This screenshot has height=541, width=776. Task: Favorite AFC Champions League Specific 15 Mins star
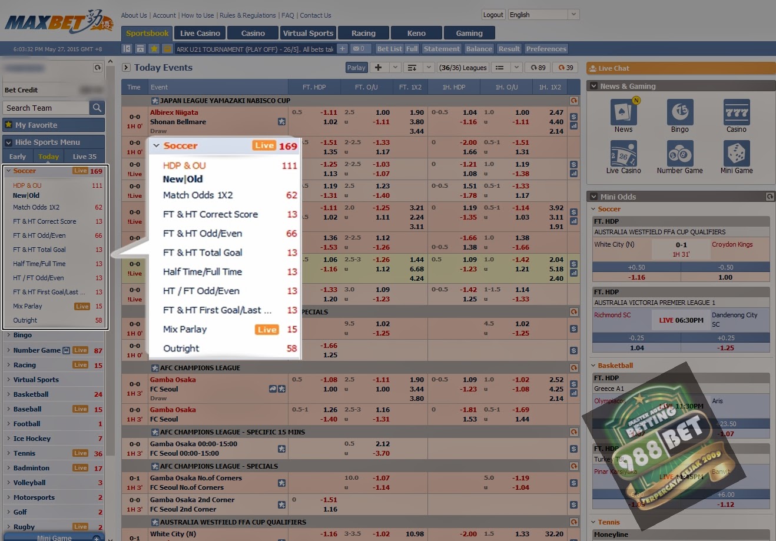(x=155, y=432)
